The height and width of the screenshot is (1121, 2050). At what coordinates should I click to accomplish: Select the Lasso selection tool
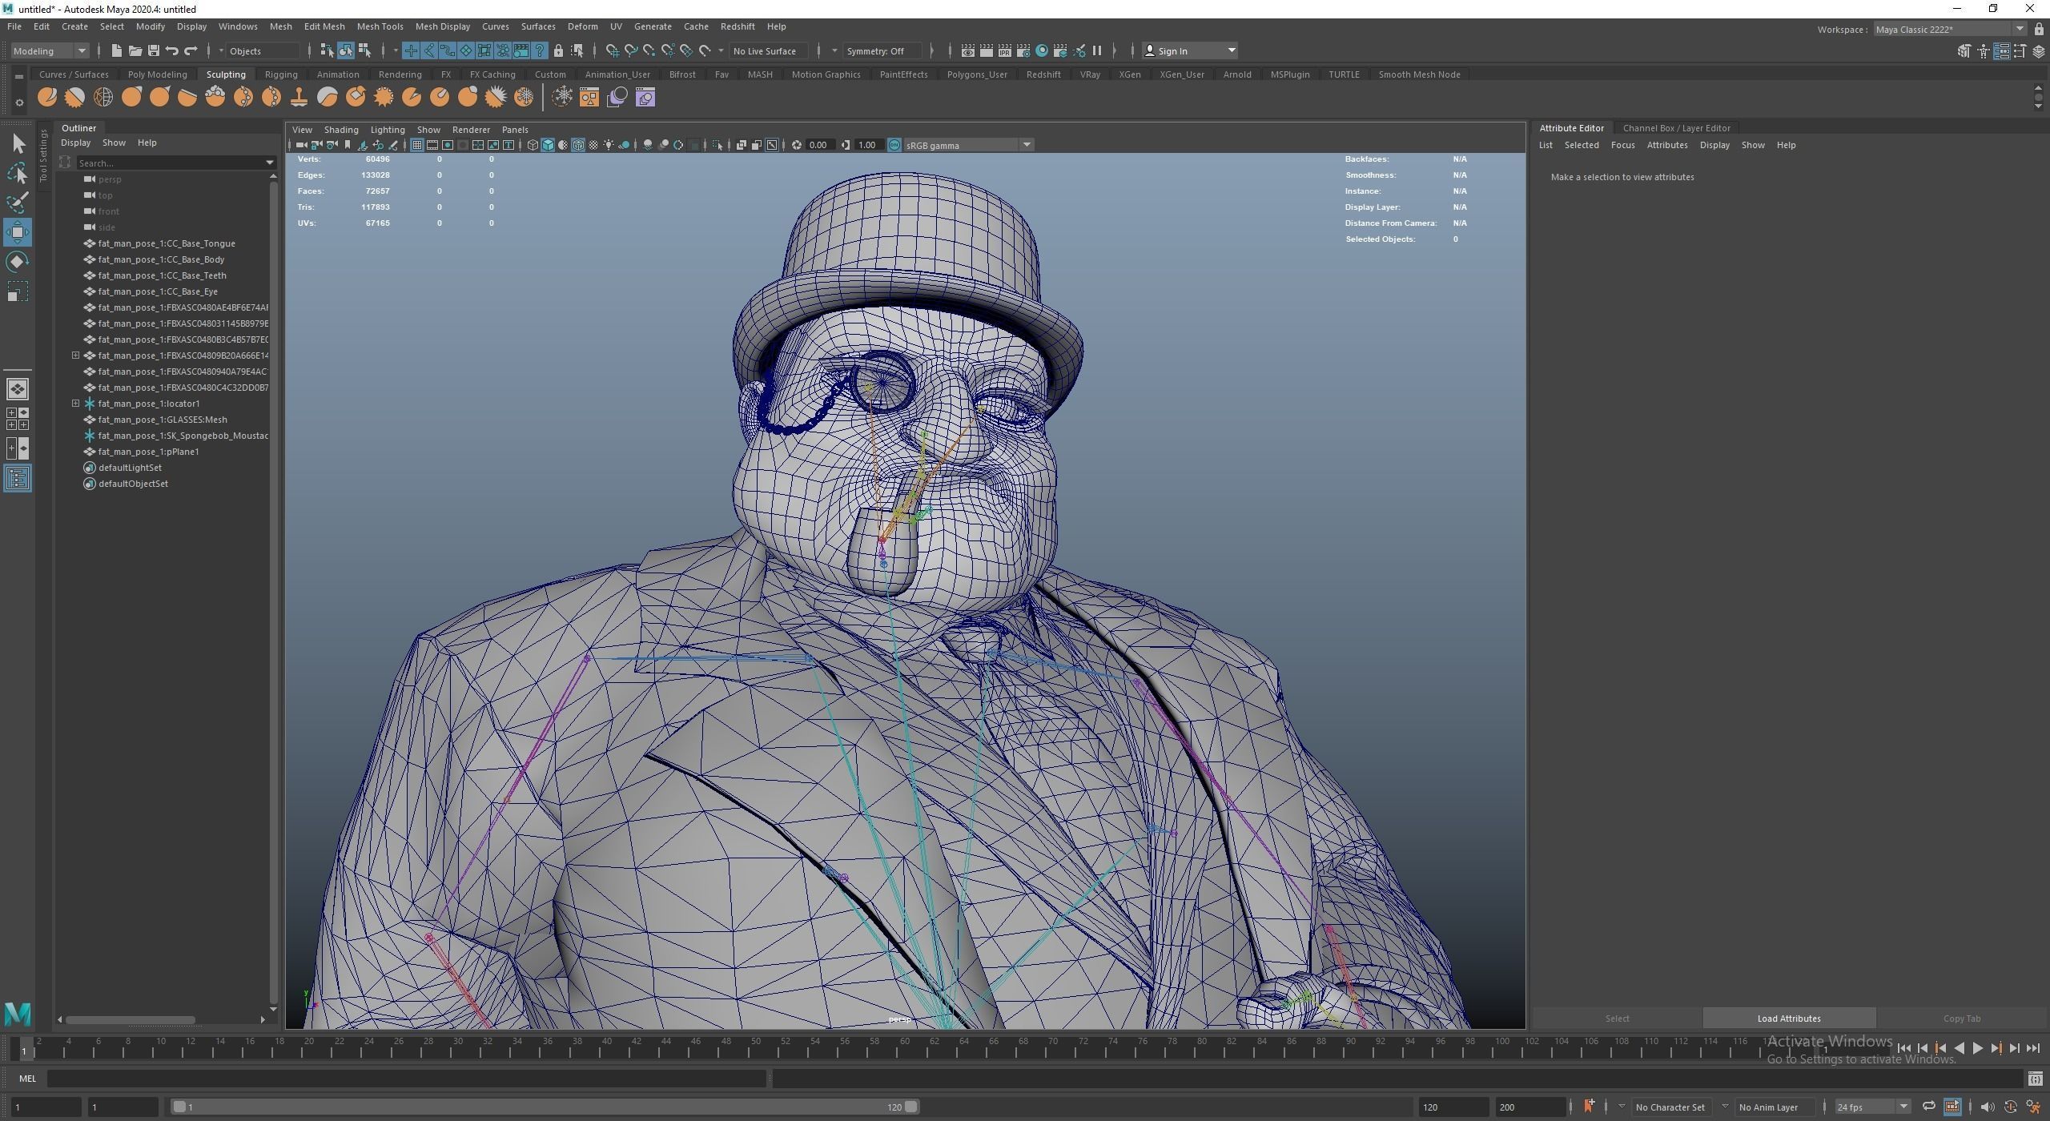point(18,173)
